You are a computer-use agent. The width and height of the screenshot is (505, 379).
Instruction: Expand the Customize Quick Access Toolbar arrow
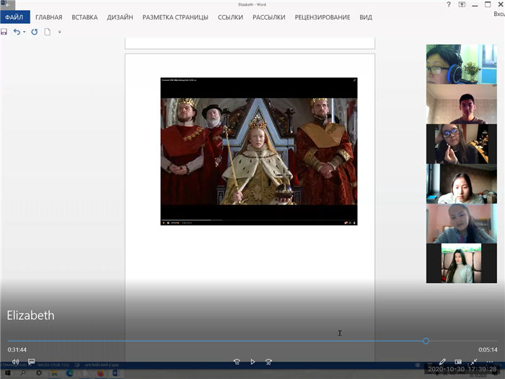tap(59, 32)
